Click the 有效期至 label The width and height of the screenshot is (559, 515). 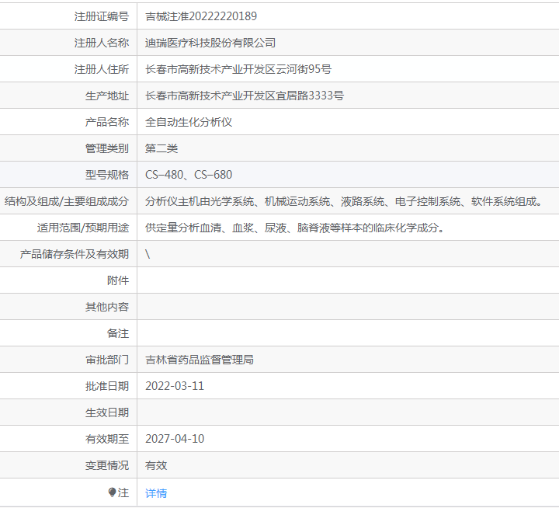point(107,439)
